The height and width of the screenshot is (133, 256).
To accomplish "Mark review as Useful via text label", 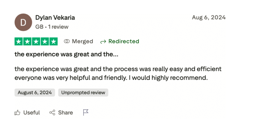I will tap(31, 113).
